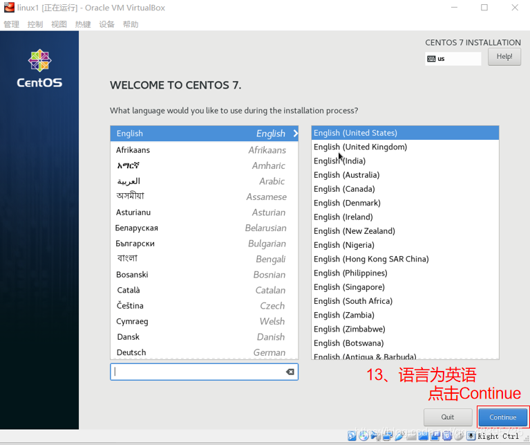
Task: Select the Amharic language row
Action: point(204,165)
